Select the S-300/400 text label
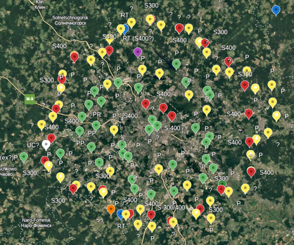The height and width of the screenshot is (245, 294). 171,207
